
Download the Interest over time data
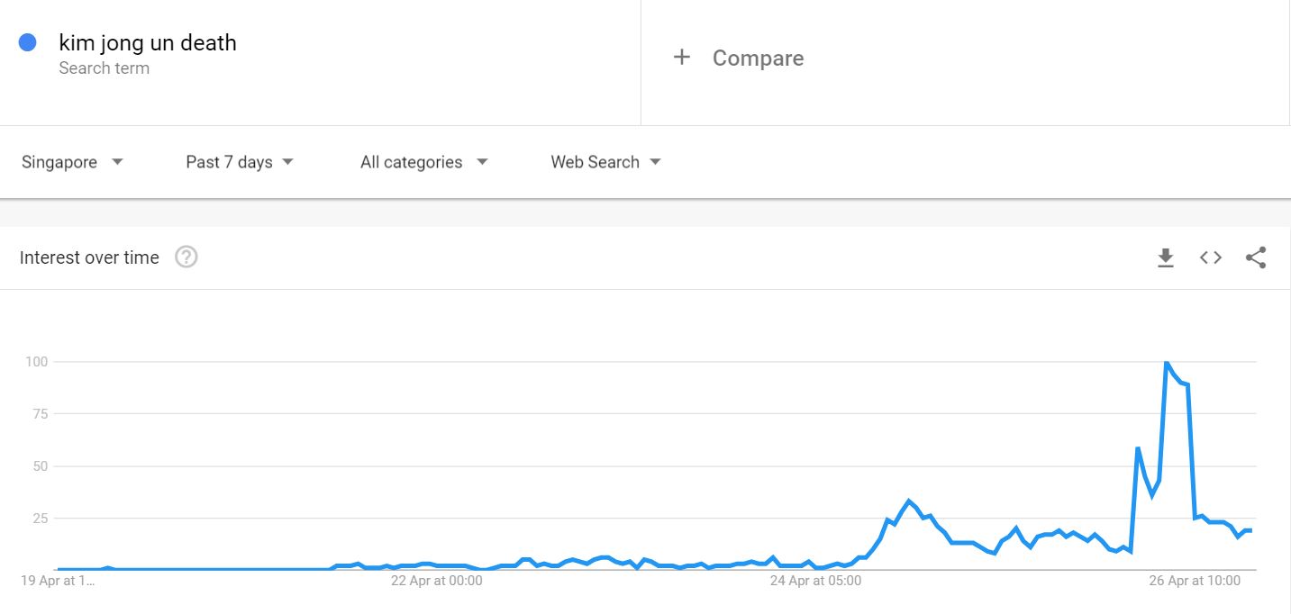pyautogui.click(x=1166, y=258)
